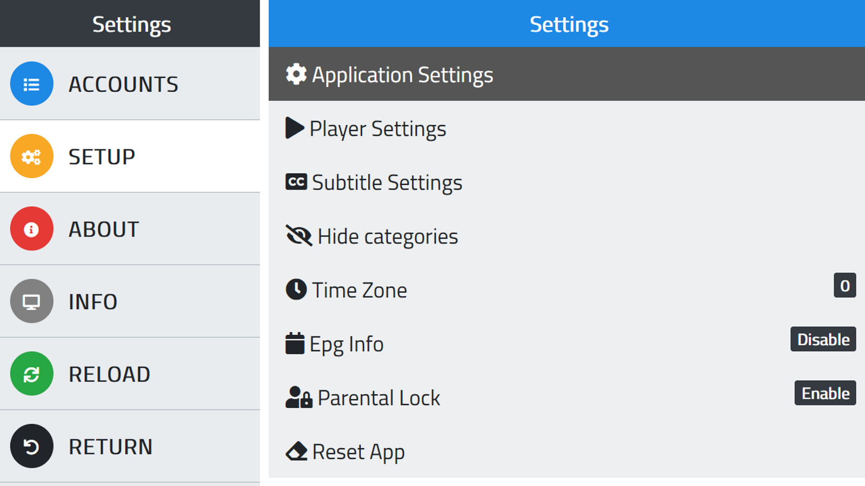Click the gray Info monitor icon
Screen dimensions: 865x486
pyautogui.click(x=31, y=301)
